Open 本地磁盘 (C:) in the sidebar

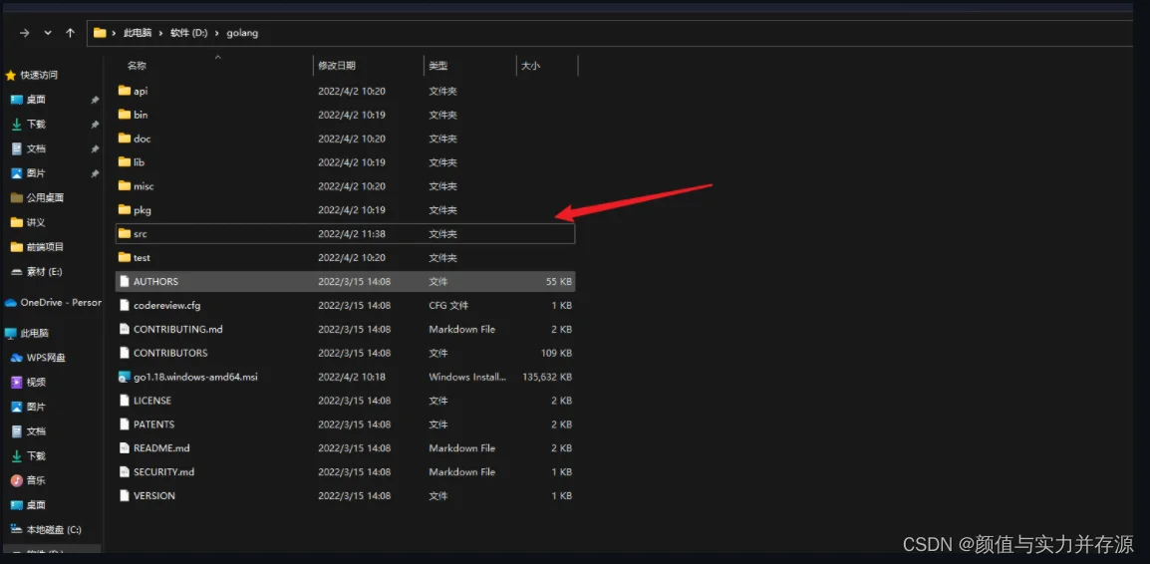pos(54,529)
